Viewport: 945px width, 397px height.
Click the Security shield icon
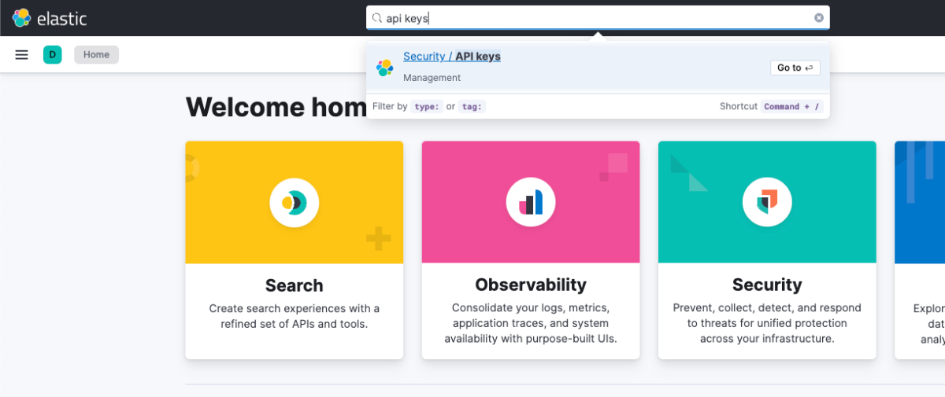[766, 203]
